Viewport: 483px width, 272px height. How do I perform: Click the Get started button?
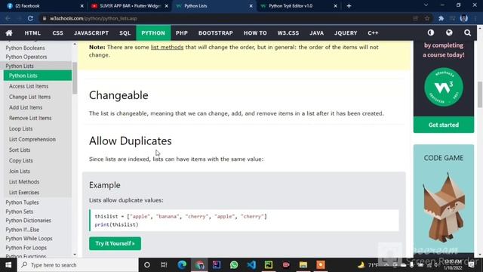444,125
